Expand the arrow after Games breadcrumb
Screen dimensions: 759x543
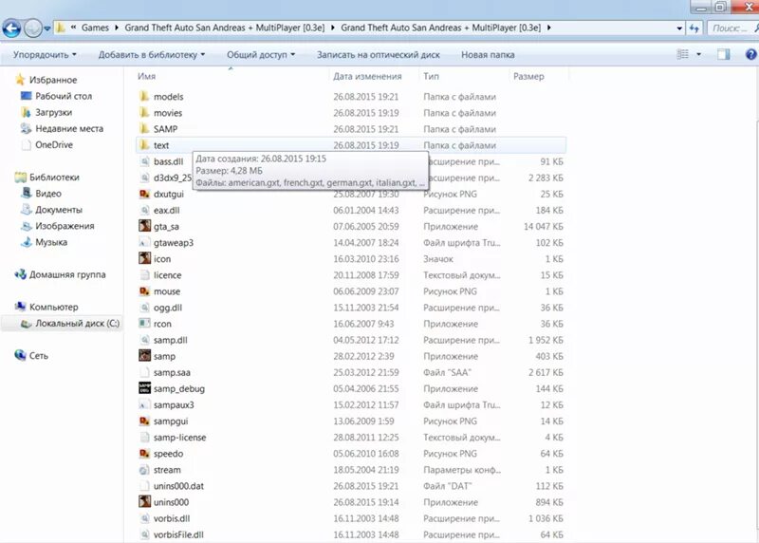click(117, 28)
